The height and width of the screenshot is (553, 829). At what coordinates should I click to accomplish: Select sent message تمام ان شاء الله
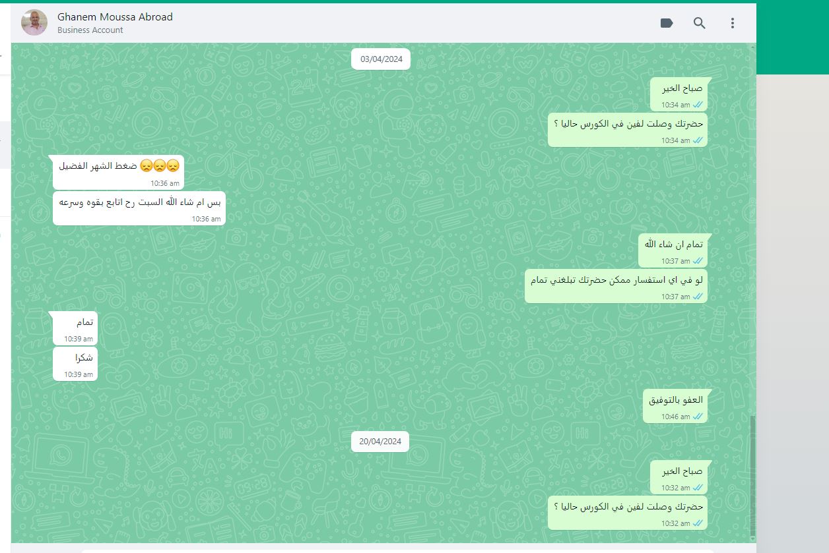(x=673, y=250)
